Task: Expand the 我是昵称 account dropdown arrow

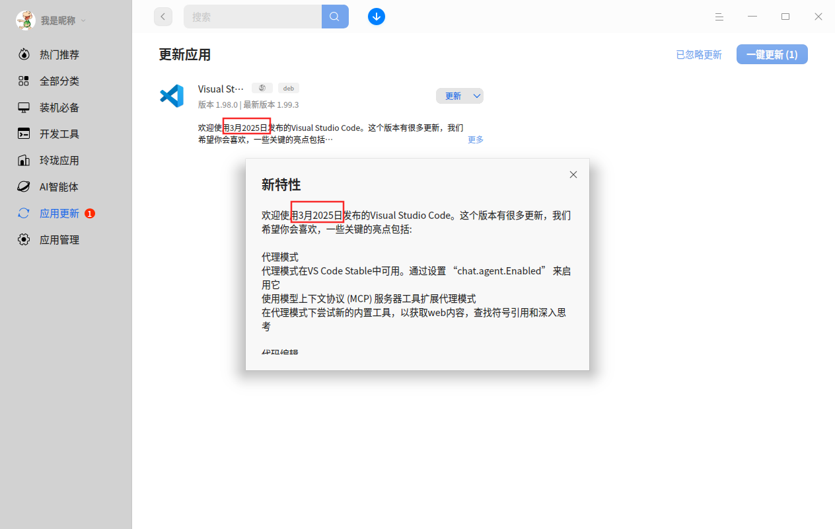Action: coord(83,20)
